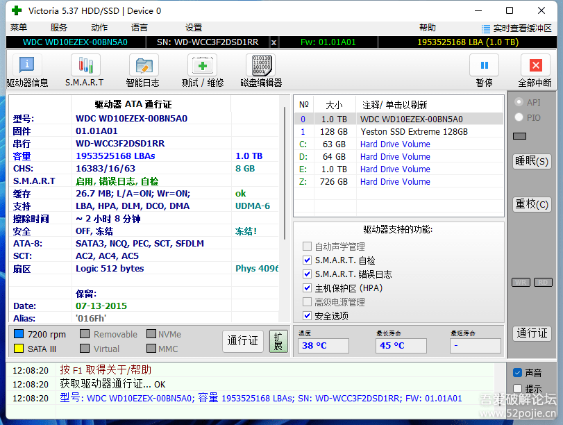
Task: Click the yellow SATA III color box
Action: tap(19, 349)
